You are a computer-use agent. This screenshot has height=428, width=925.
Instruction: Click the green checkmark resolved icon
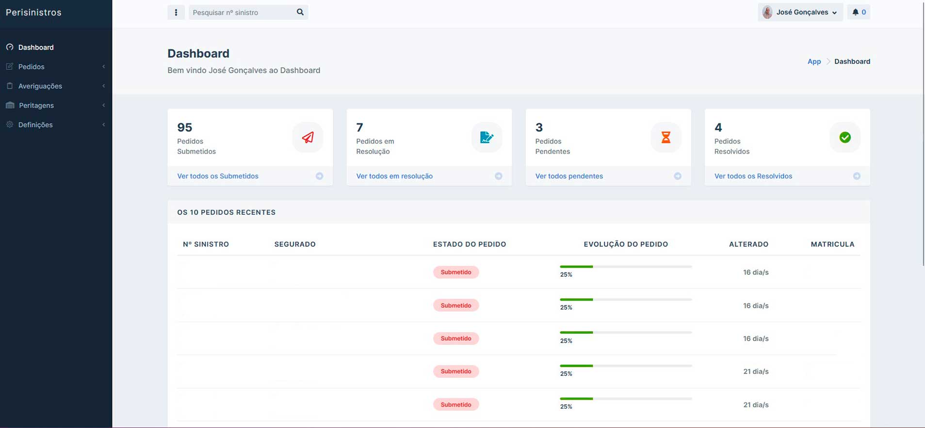844,138
